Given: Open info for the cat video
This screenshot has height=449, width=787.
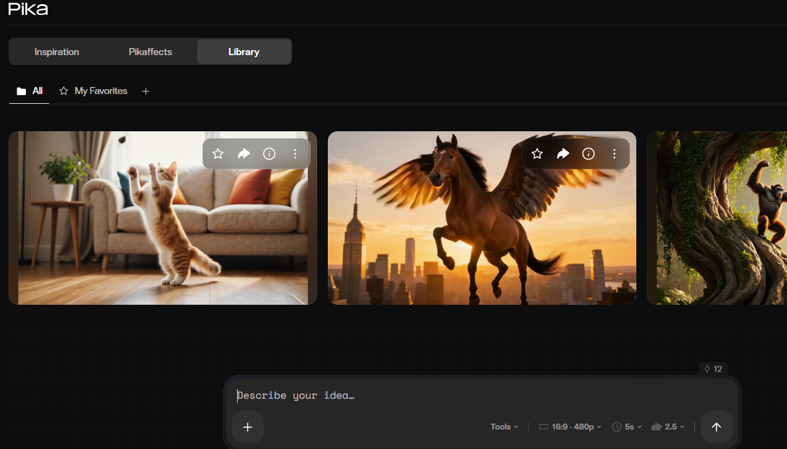Looking at the screenshot, I should coord(269,154).
